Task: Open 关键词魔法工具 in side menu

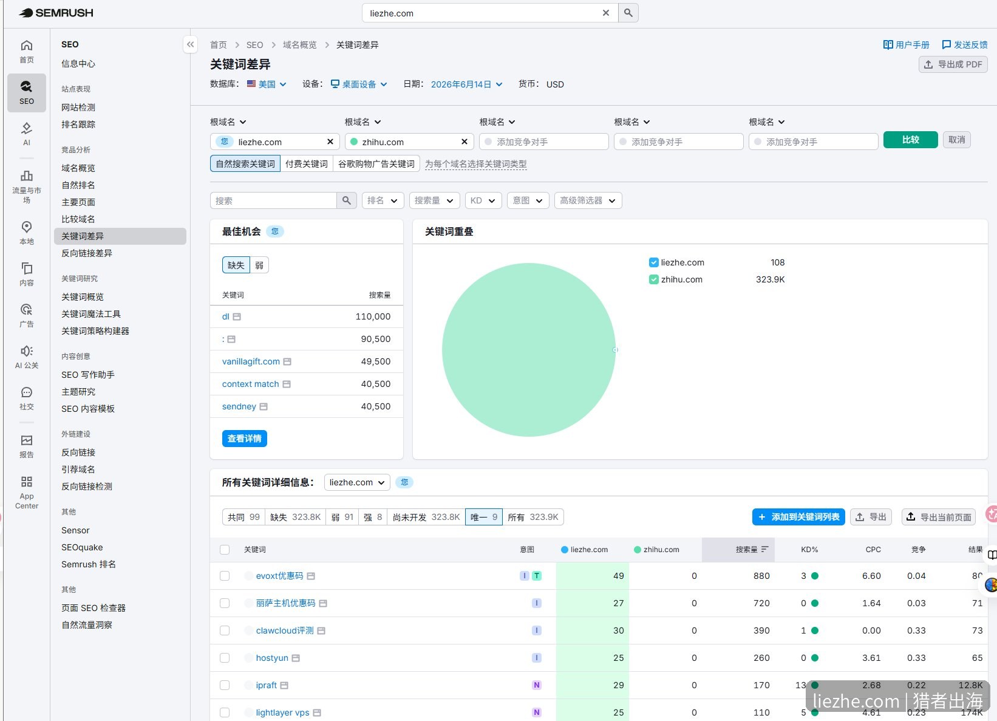Action: [x=91, y=314]
